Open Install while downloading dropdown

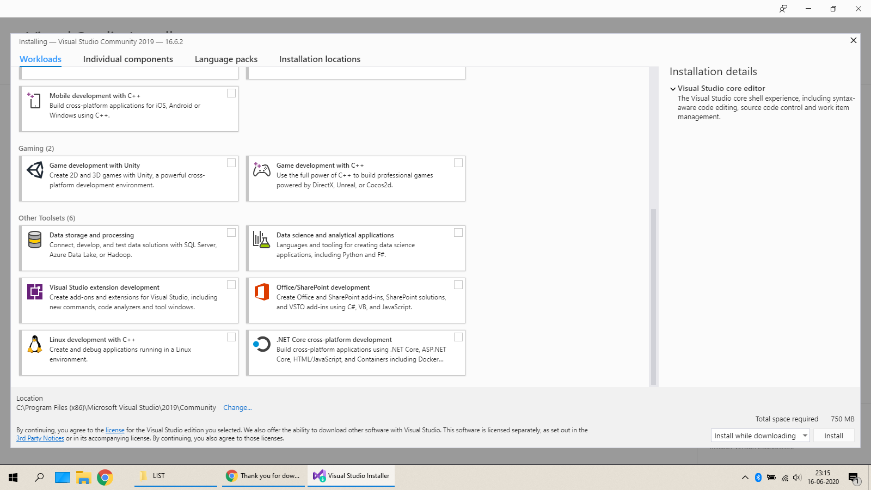[x=760, y=436]
